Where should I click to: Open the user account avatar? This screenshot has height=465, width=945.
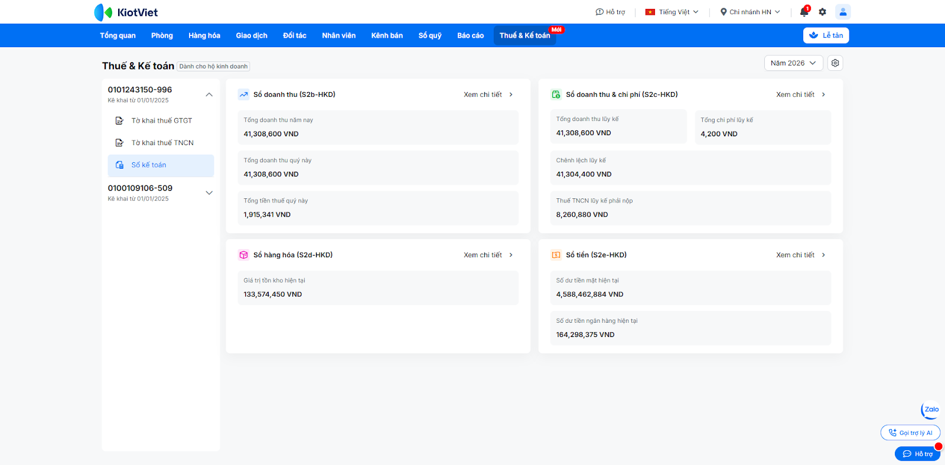point(843,12)
